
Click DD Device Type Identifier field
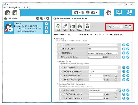pos(103,71)
